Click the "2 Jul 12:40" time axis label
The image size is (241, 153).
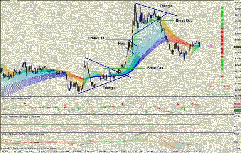tap(137, 151)
